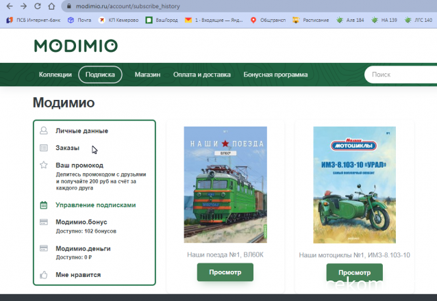Open Оплата и доставка page
The height and width of the screenshot is (301, 437).
pyautogui.click(x=202, y=75)
